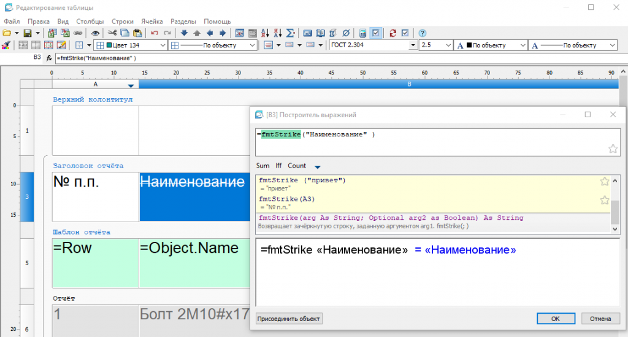Click the function list scrollbar down arrow
Image resolution: width=628 pixels, height=337 pixels.
tap(615, 229)
